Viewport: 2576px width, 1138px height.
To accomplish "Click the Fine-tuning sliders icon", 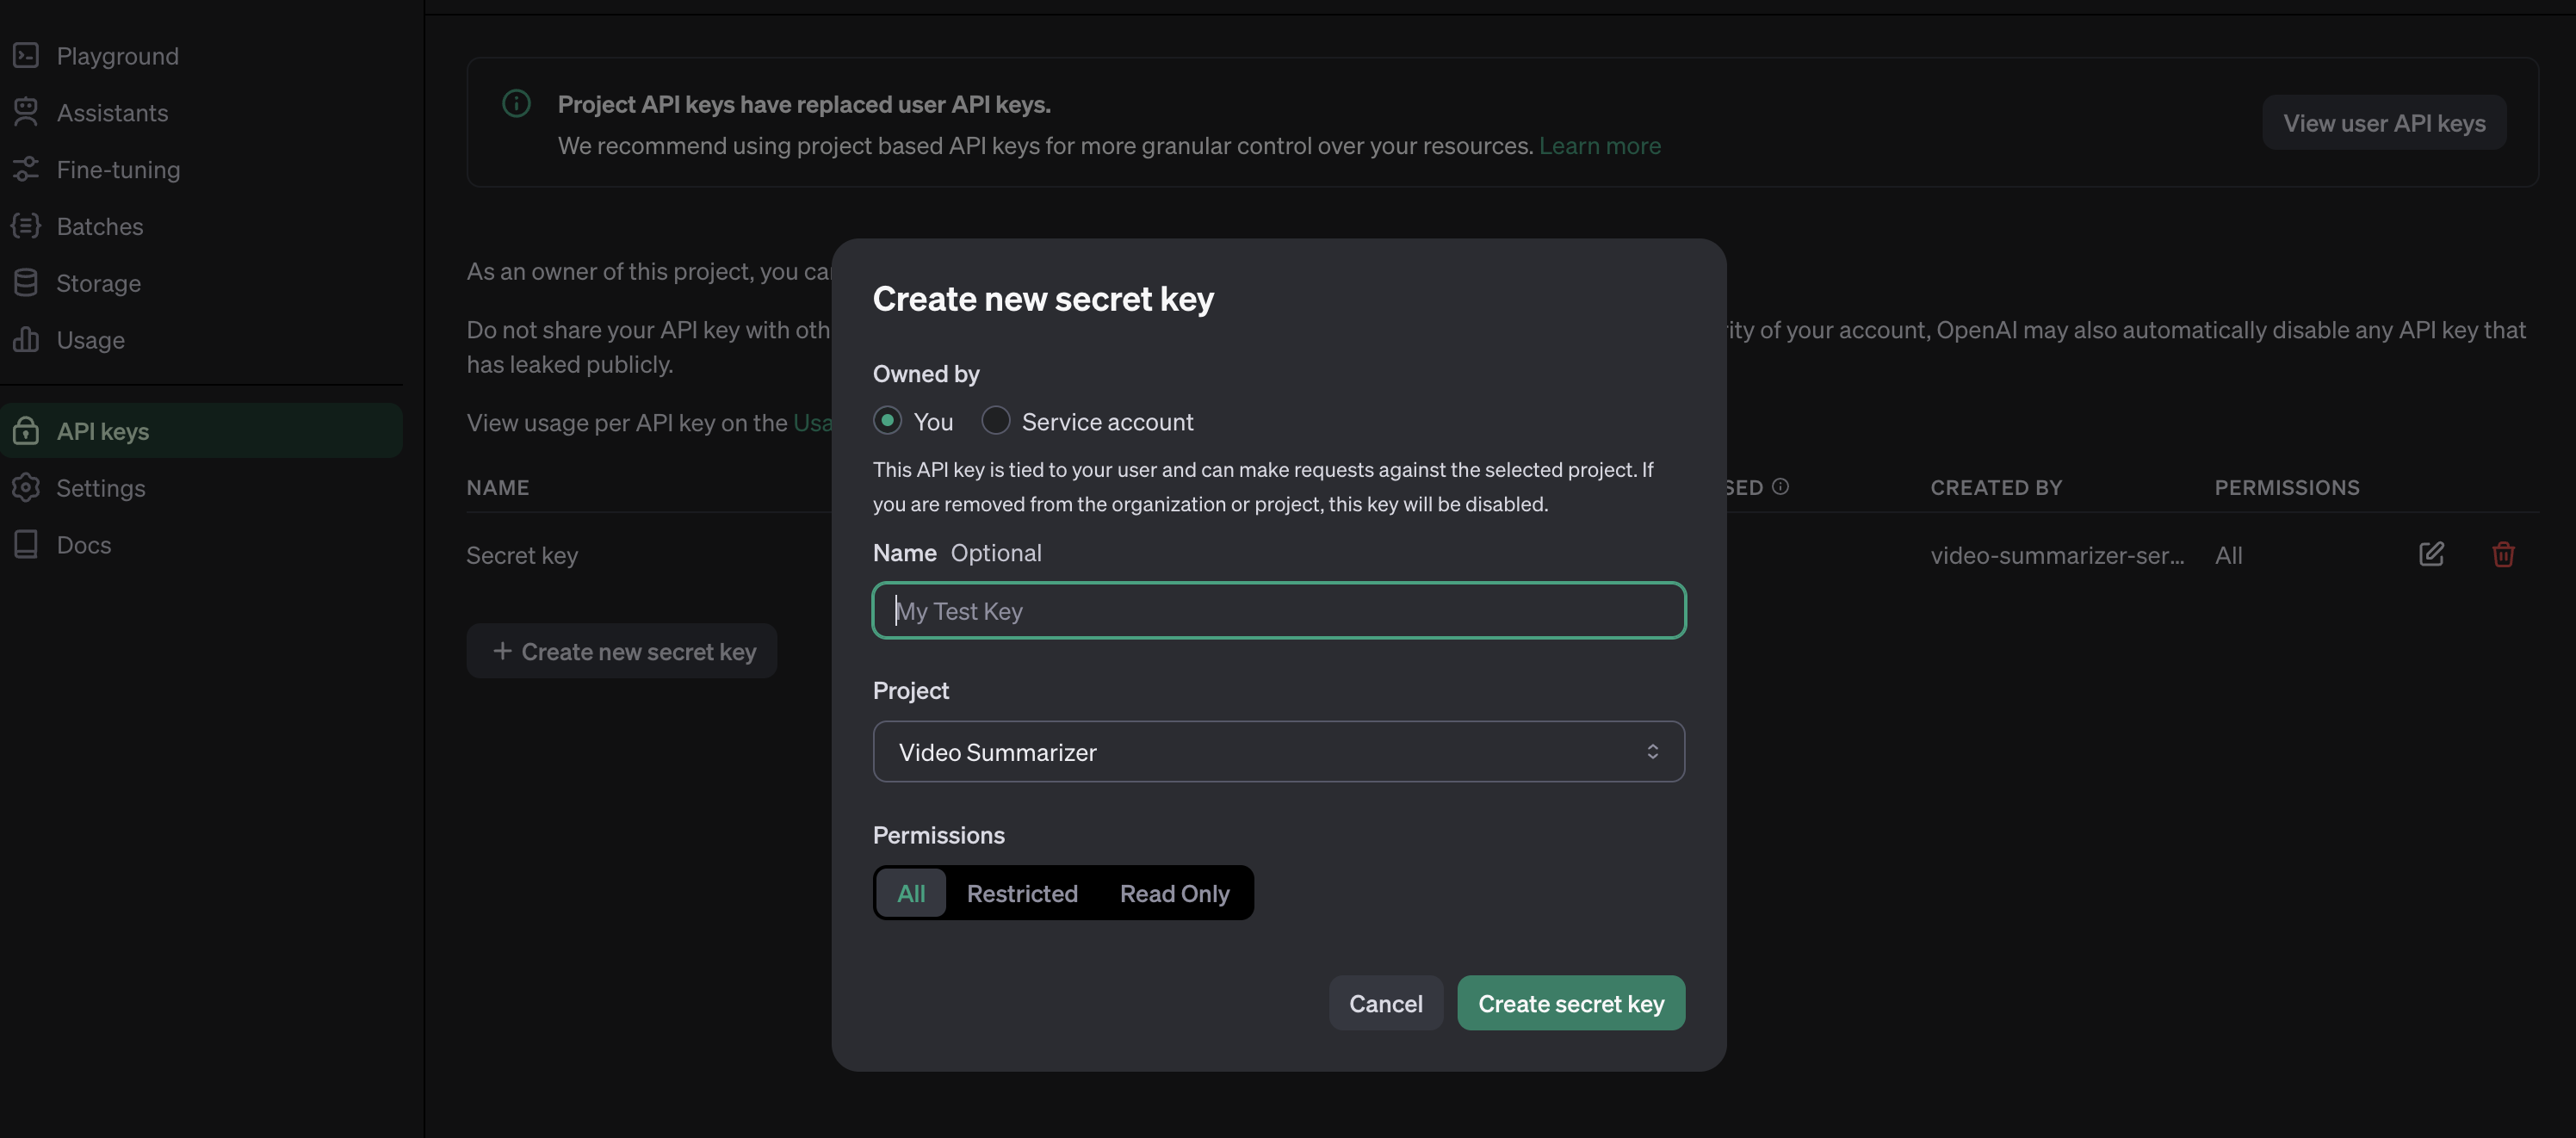I will [x=26, y=169].
